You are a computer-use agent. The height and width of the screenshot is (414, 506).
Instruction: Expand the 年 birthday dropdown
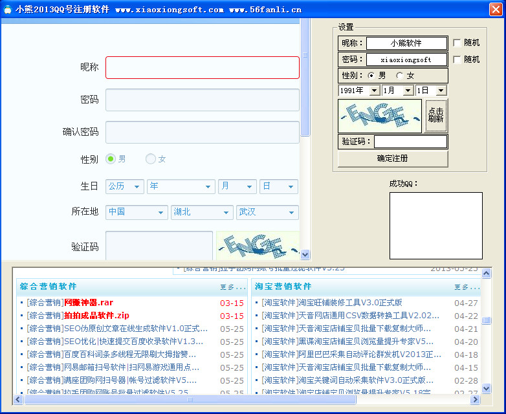pyautogui.click(x=181, y=186)
